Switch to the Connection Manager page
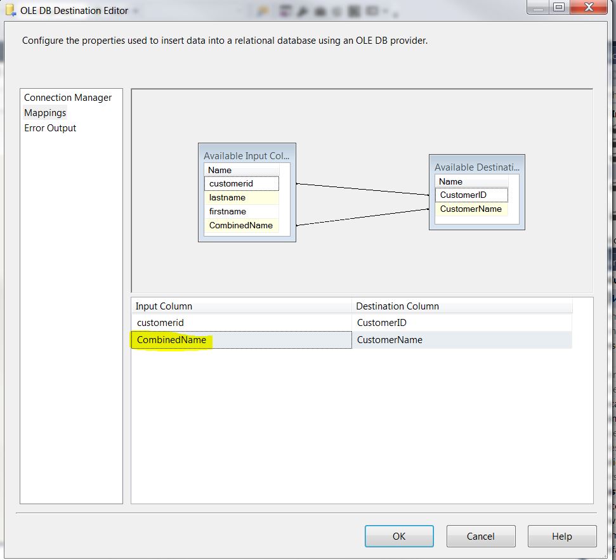This screenshot has height=560, width=616. (68, 97)
